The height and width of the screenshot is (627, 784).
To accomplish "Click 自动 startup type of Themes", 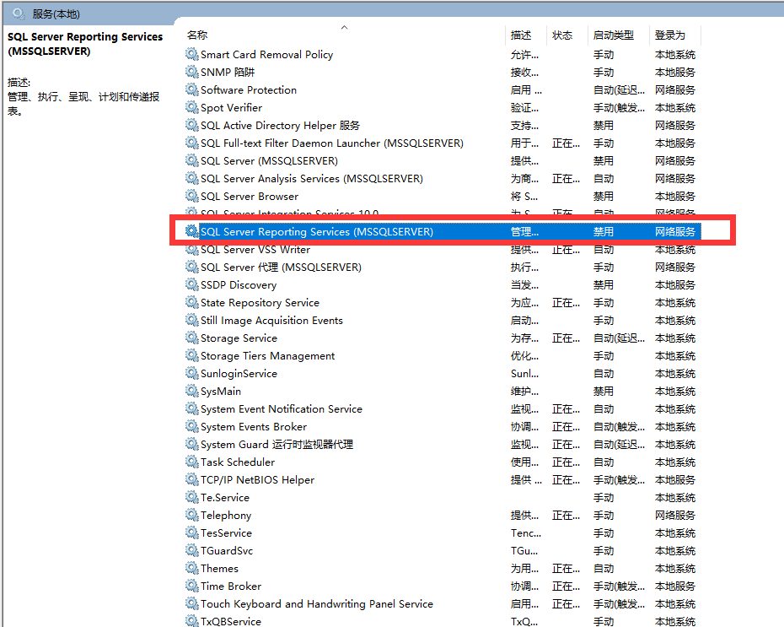I will [x=603, y=569].
